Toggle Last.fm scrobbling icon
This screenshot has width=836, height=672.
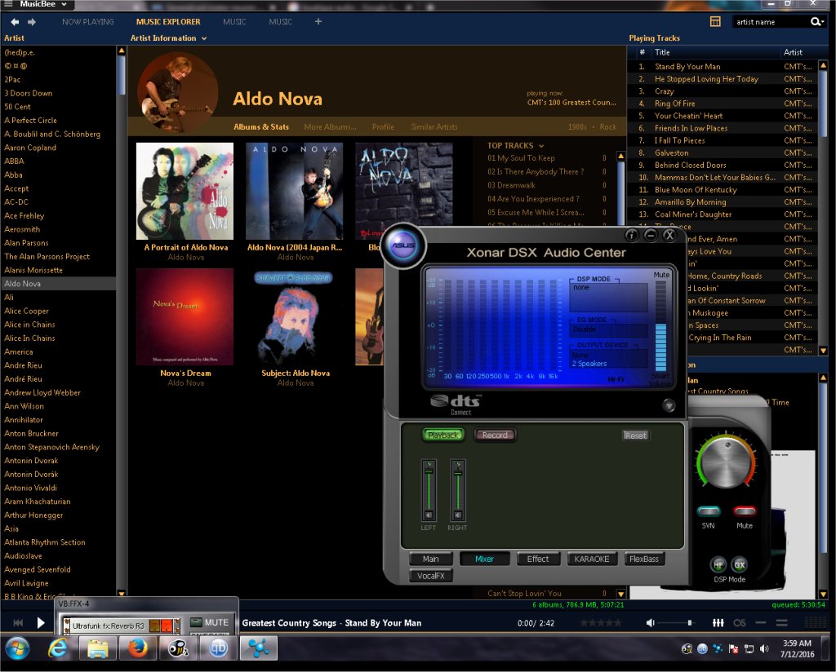point(740,622)
